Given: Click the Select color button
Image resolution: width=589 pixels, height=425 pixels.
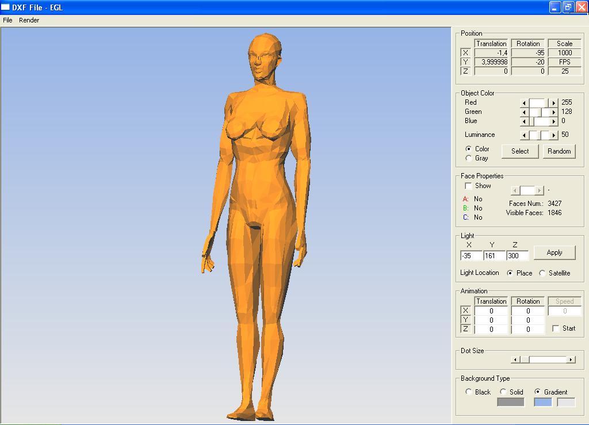Looking at the screenshot, I should [519, 151].
